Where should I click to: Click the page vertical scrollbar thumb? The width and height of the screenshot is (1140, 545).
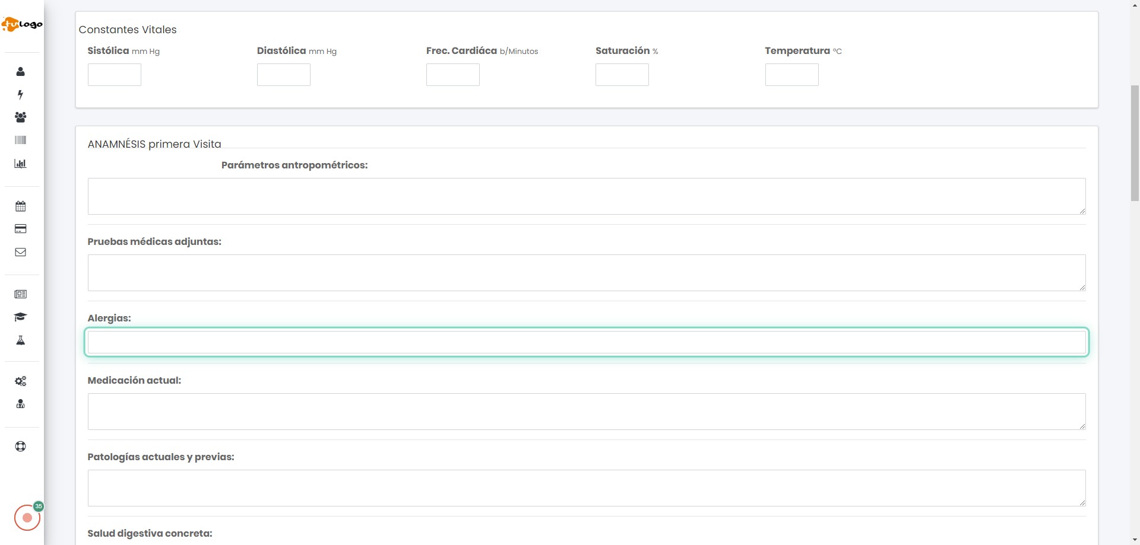1135,144
